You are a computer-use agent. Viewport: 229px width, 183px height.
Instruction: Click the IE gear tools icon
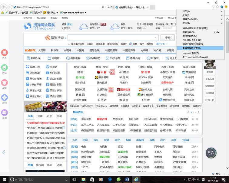coord(221,7)
